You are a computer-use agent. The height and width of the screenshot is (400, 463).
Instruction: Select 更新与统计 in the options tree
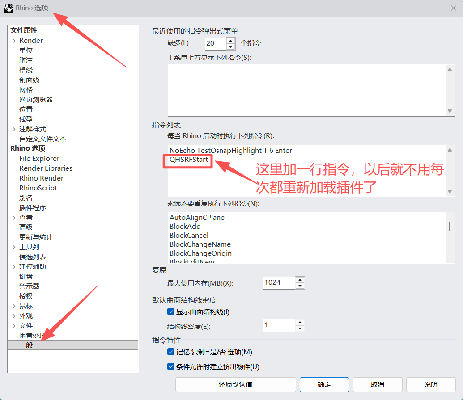coord(36,237)
